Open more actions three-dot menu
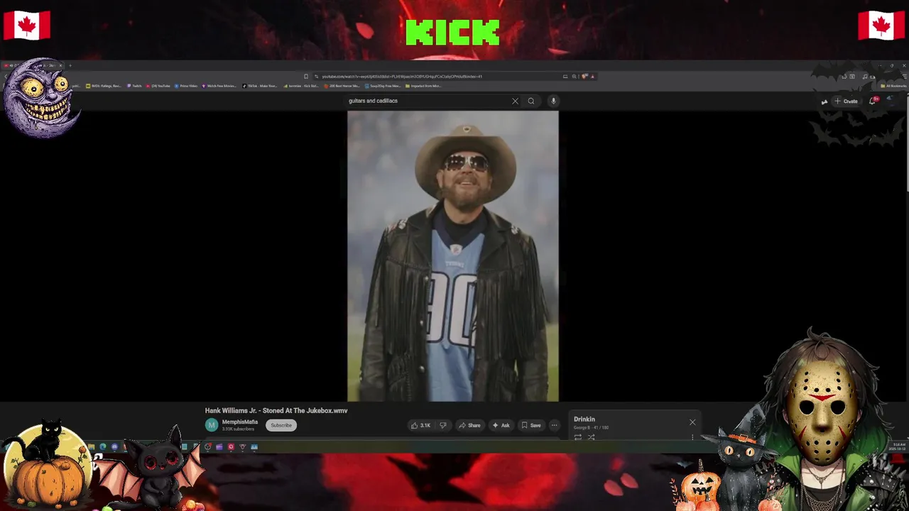909x511 pixels. tap(554, 425)
